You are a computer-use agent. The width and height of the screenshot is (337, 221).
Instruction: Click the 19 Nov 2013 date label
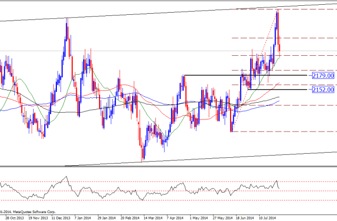click(38, 218)
